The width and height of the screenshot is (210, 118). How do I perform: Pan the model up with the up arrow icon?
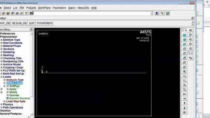pos(184,103)
